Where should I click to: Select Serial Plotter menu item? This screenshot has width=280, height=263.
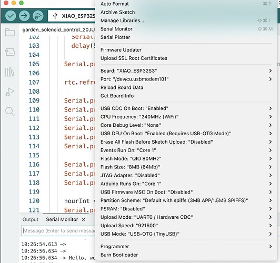186,37
